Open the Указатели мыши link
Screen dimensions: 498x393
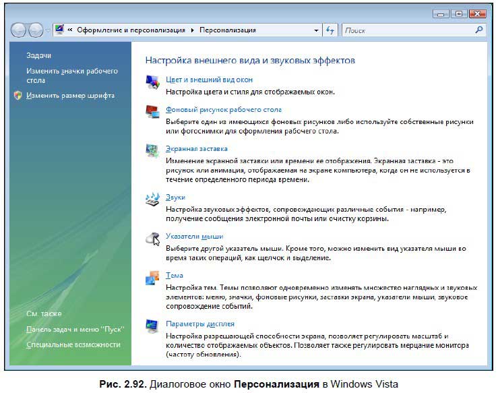[x=194, y=237]
